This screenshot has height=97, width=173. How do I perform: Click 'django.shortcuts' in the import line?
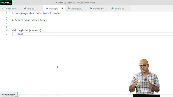[30, 13]
